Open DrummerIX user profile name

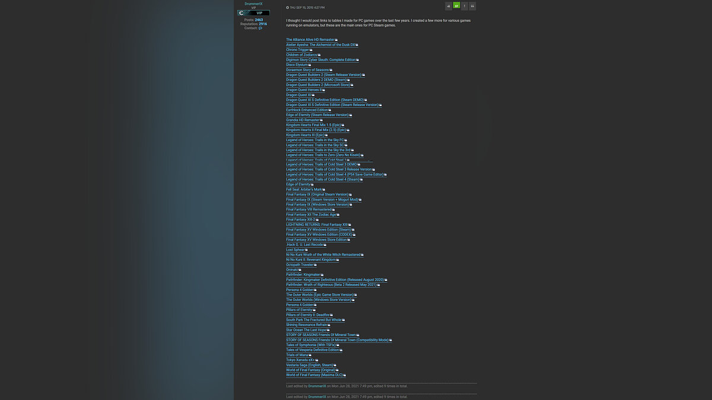253,4
